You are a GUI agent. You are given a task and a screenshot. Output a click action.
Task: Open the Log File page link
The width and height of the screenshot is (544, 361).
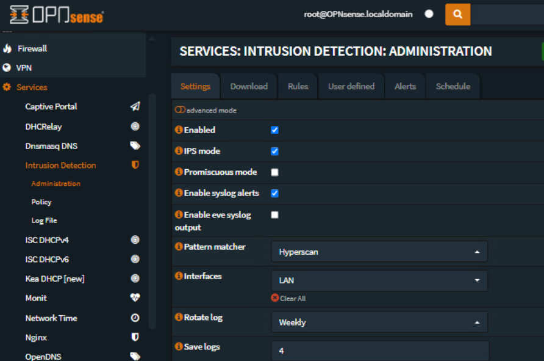[x=44, y=221]
